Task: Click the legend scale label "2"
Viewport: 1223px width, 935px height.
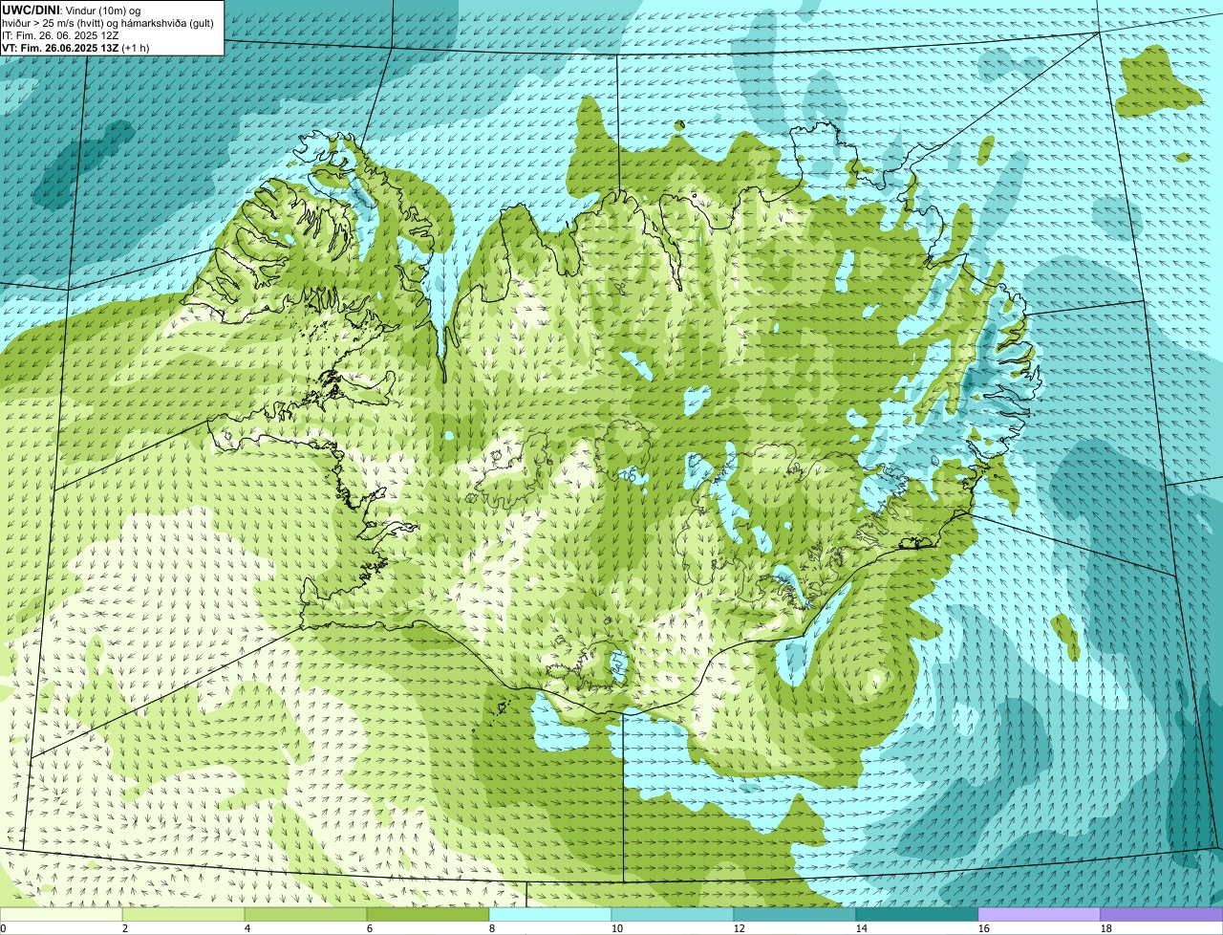Action: point(125,928)
